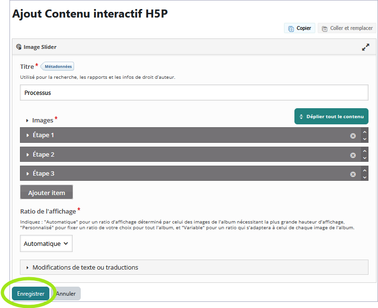Screen dimensions: 378x308
Task: Move Étape 1 down with arrow
Action: (365, 139)
